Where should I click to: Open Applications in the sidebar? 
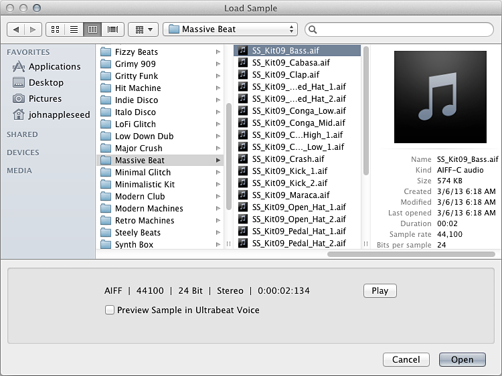[x=47, y=66]
